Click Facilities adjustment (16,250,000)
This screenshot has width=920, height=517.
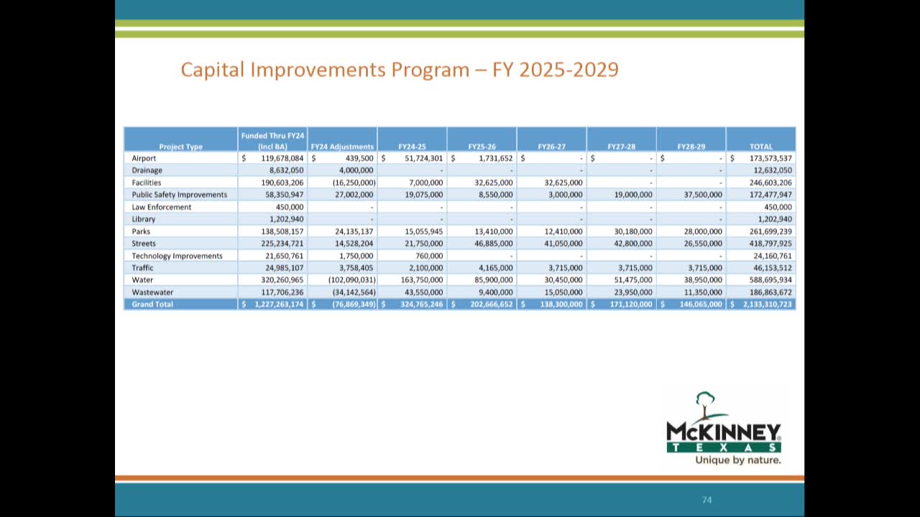[x=354, y=182]
